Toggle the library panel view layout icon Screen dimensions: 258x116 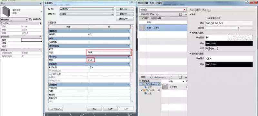180,77
